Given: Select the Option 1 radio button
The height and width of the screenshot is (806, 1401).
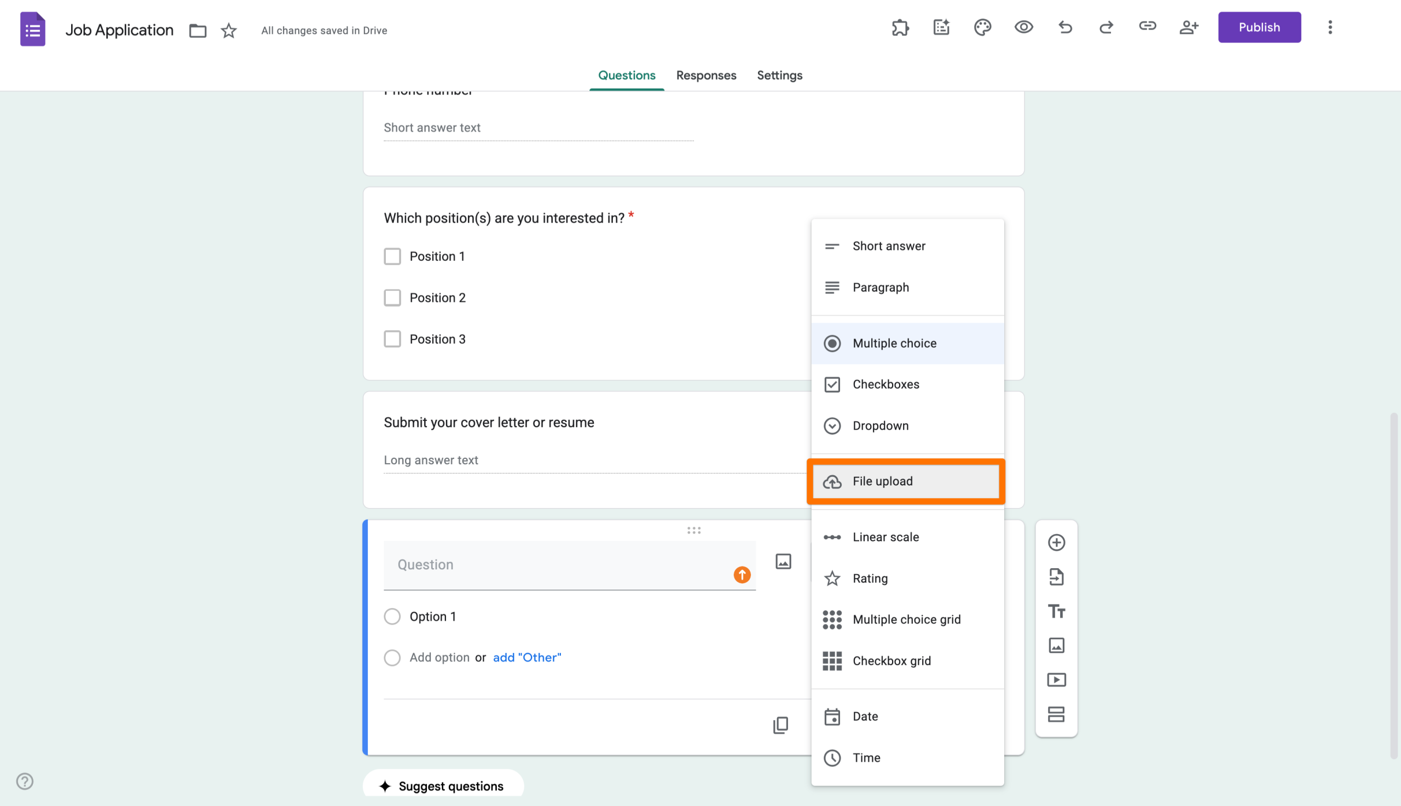Looking at the screenshot, I should pyautogui.click(x=392, y=616).
